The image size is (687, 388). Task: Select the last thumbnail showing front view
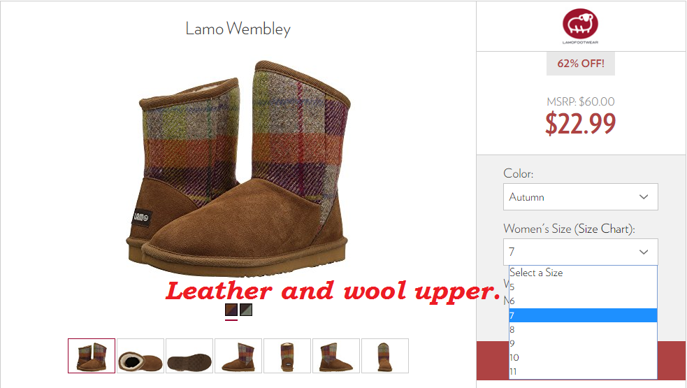click(x=385, y=356)
